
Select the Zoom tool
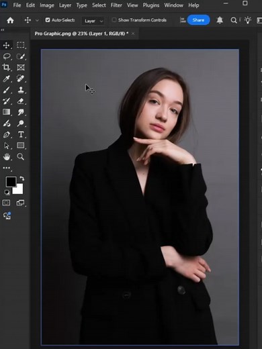coord(21,156)
